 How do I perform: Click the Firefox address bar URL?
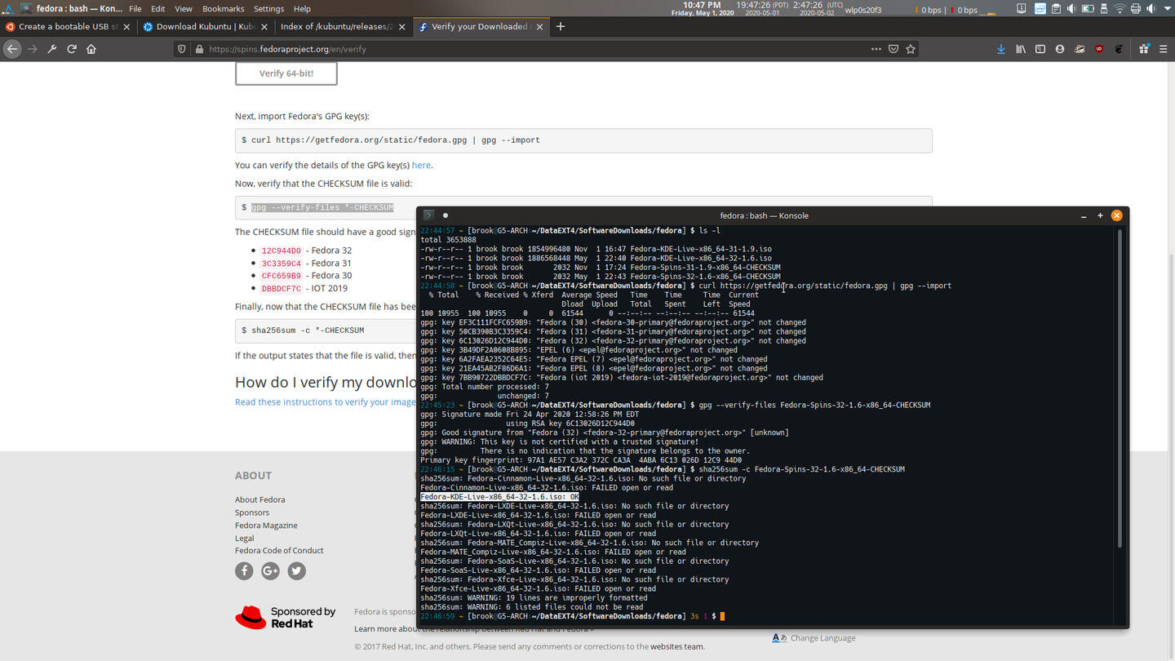(x=287, y=49)
